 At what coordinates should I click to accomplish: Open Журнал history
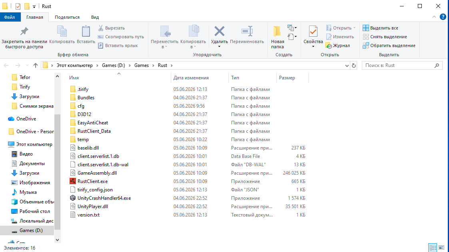pos(338,45)
